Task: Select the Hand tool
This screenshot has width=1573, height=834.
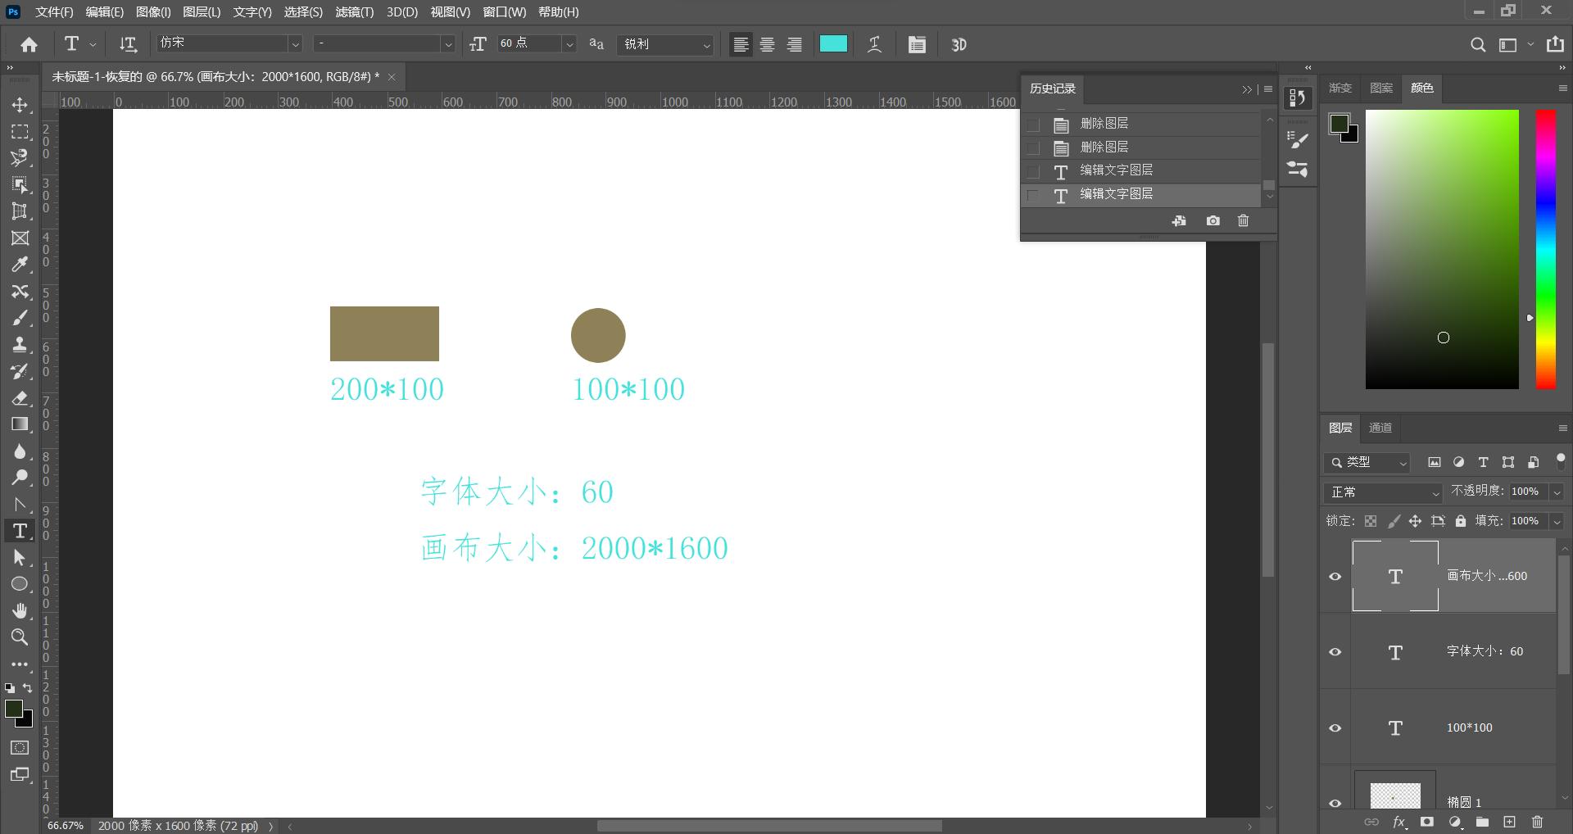Action: 20,610
